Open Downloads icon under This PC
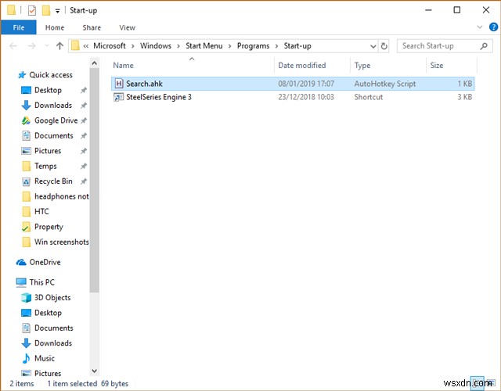 coord(26,343)
